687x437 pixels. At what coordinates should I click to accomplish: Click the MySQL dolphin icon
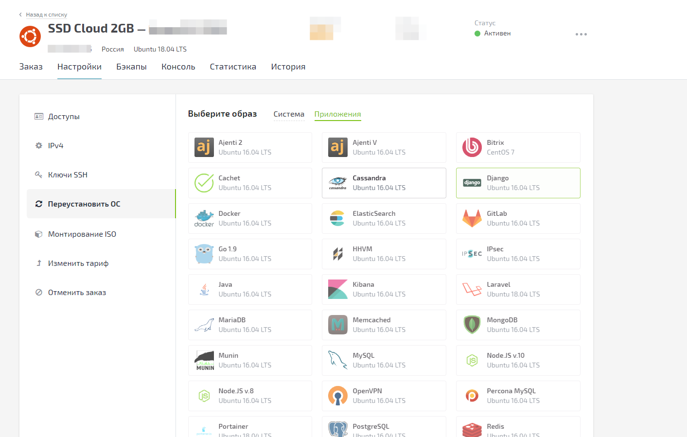pos(338,360)
